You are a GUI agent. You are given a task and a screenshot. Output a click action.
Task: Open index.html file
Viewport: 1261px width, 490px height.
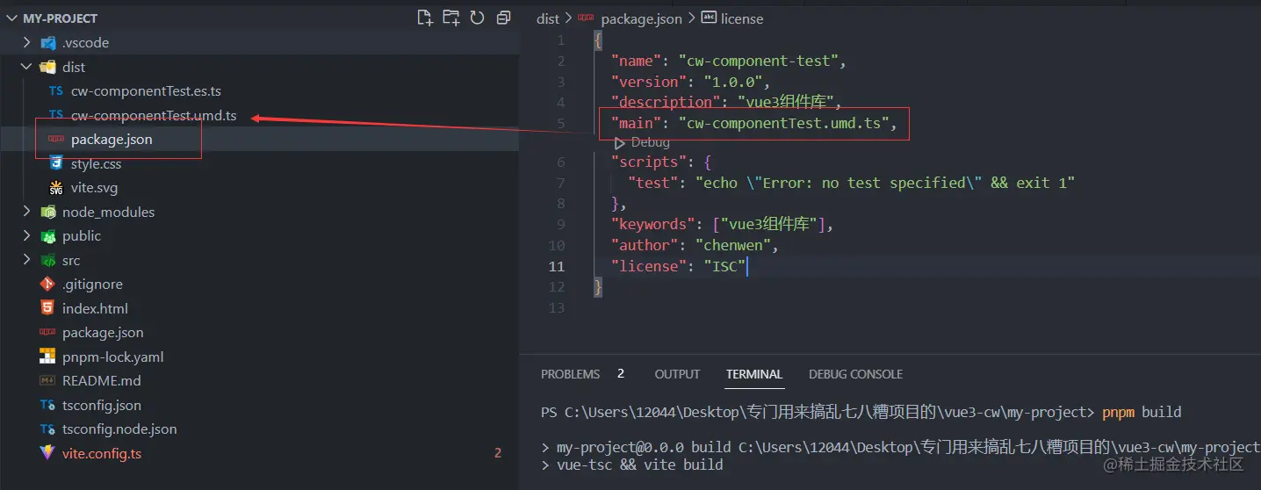tap(95, 308)
